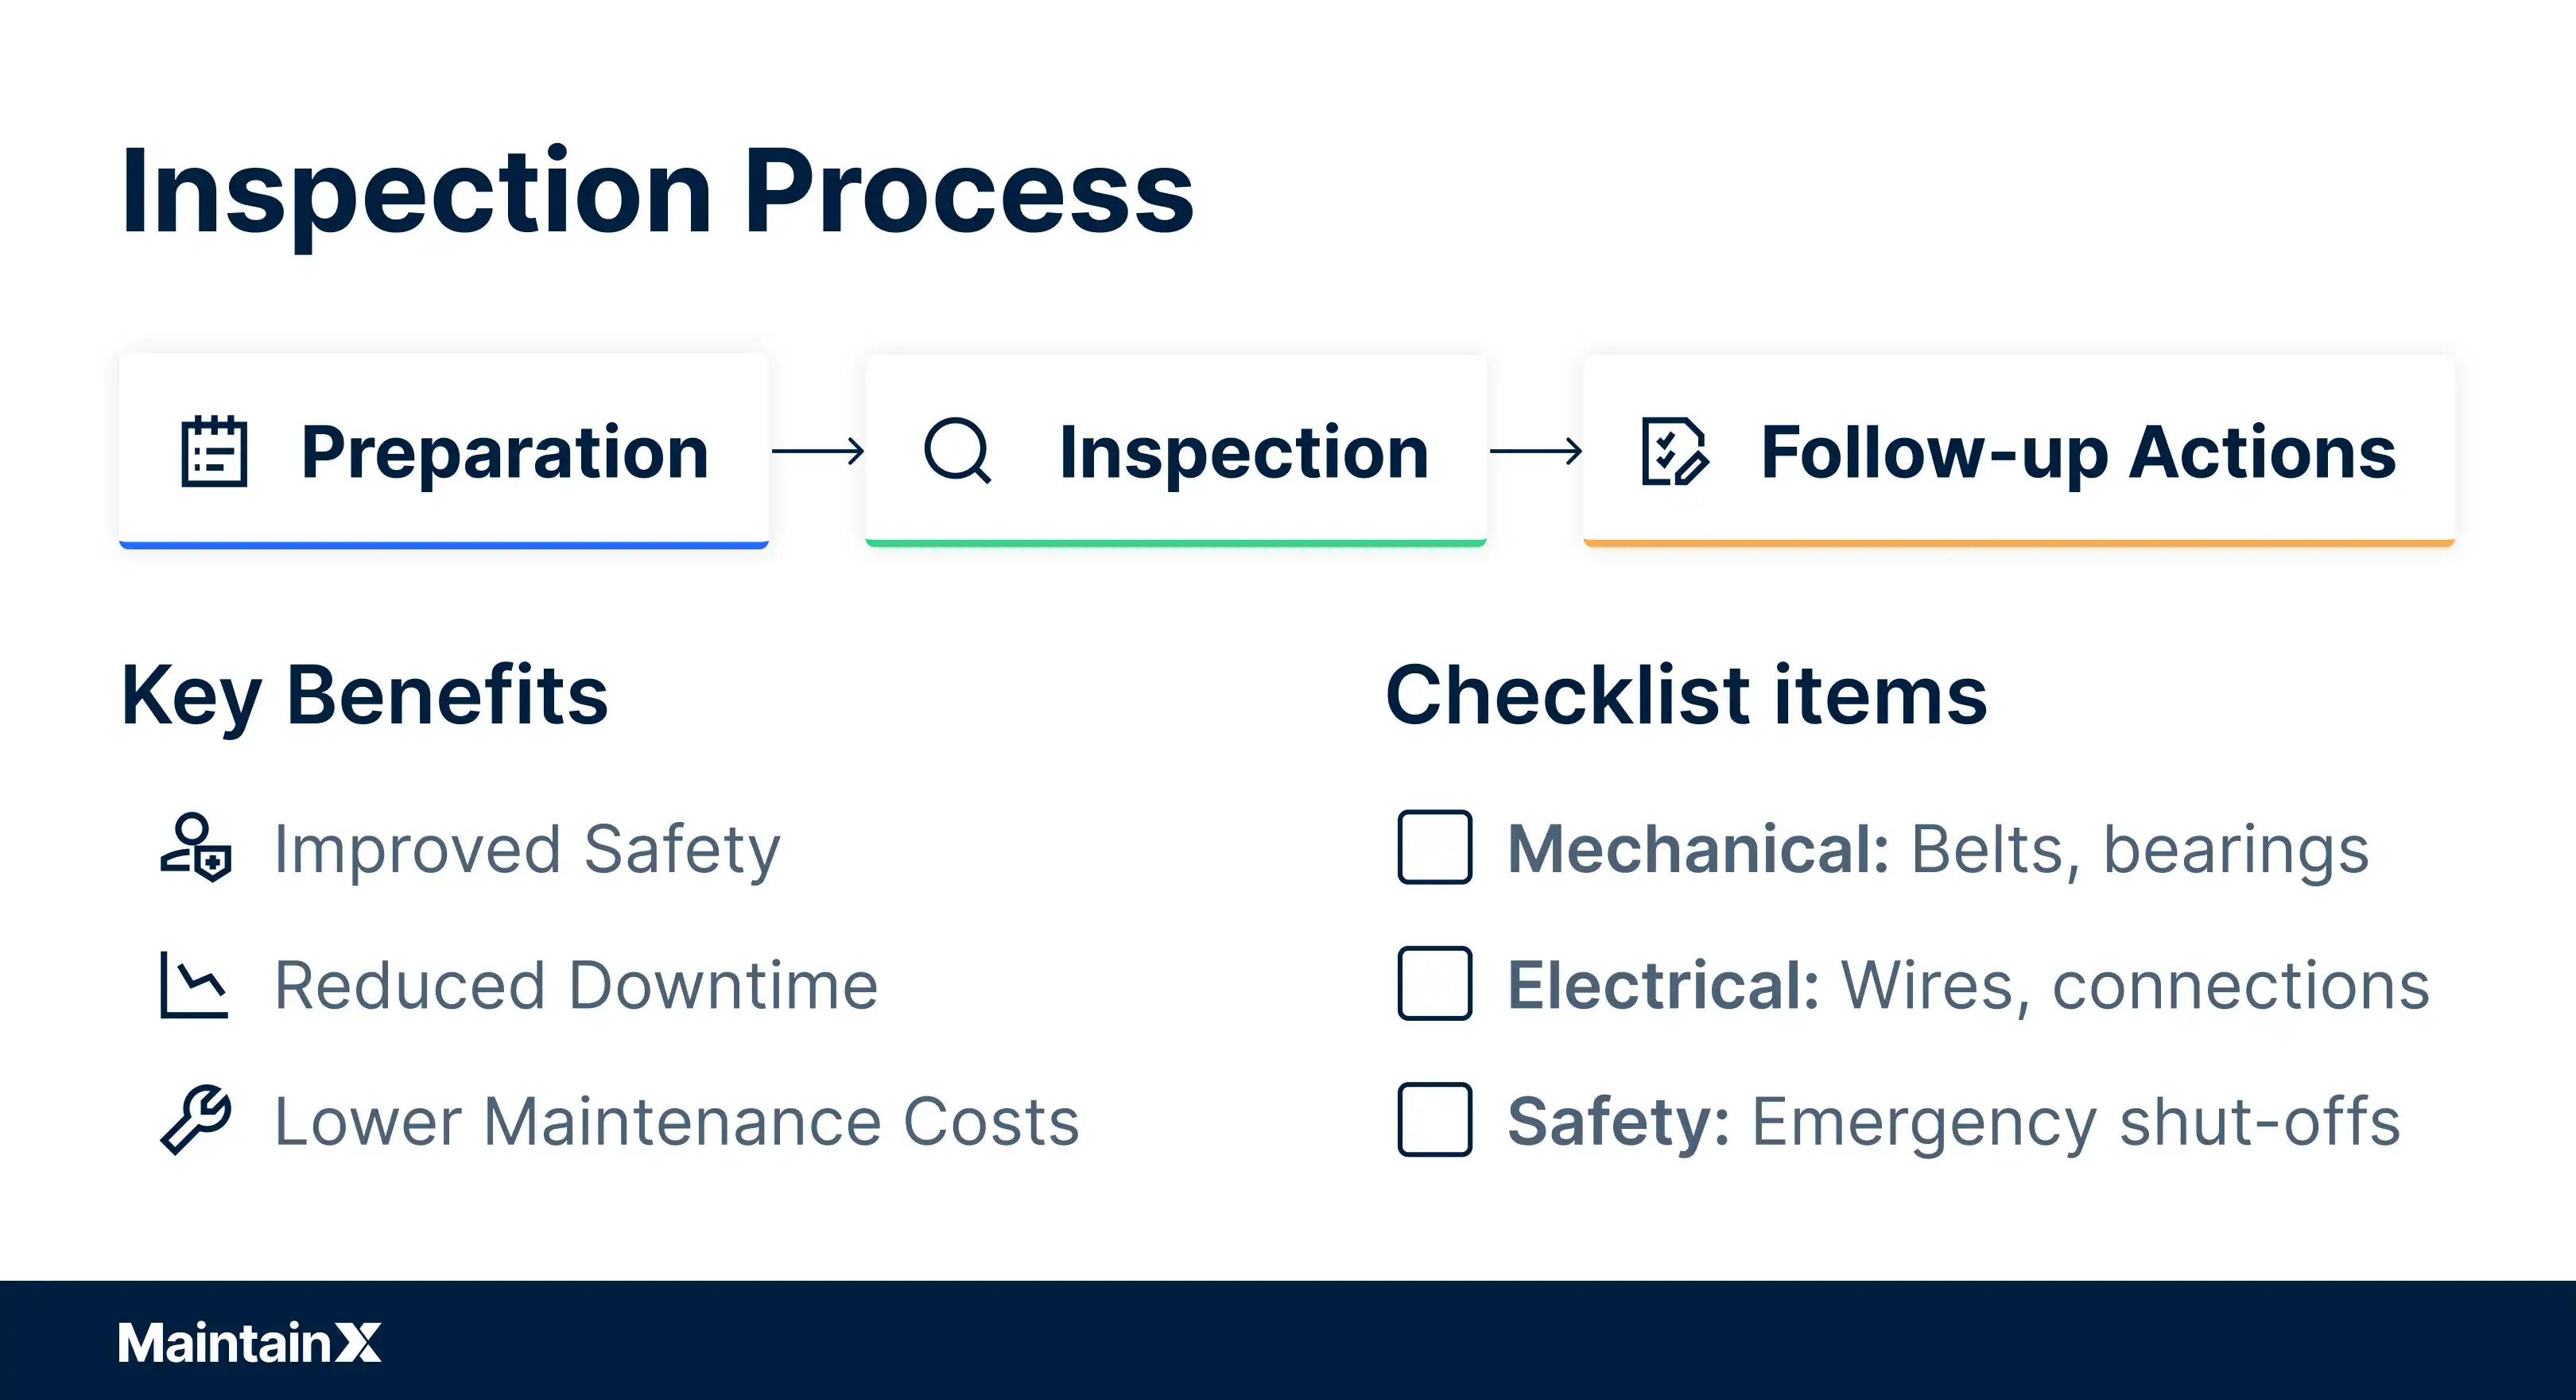Click the Lower Maintenance Costs text
This screenshot has height=1400, width=2576.
[x=677, y=1121]
